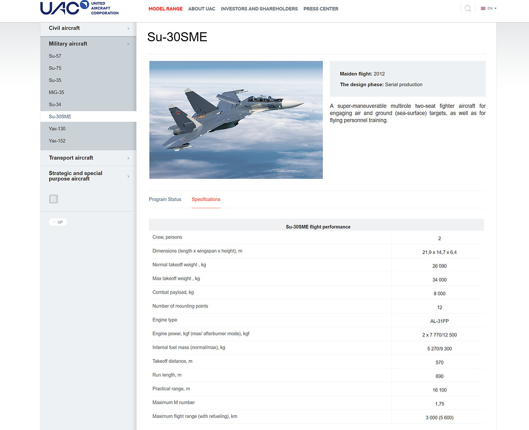
Task: Click the practical range value '16 100'
Action: click(439, 390)
